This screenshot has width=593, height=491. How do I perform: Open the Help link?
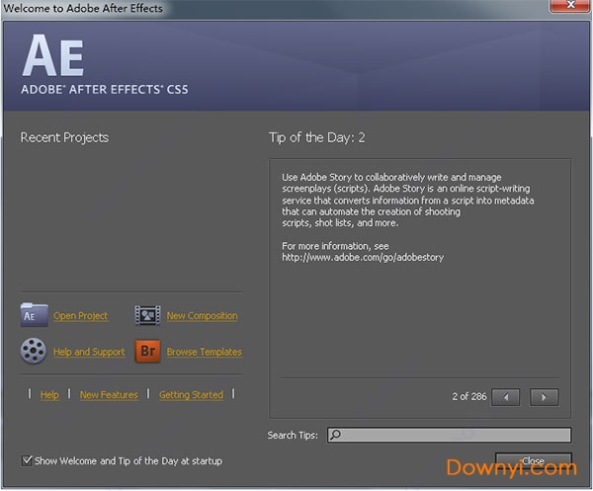pyautogui.click(x=49, y=395)
